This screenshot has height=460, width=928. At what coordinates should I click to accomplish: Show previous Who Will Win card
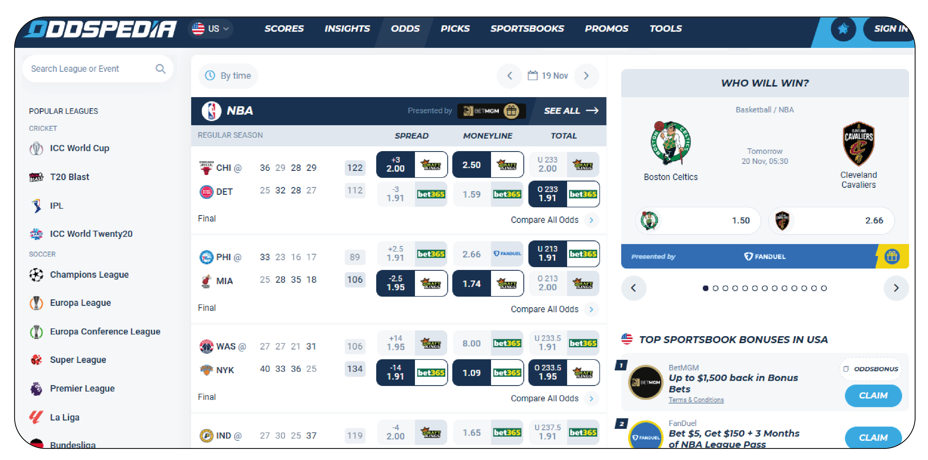click(x=633, y=288)
